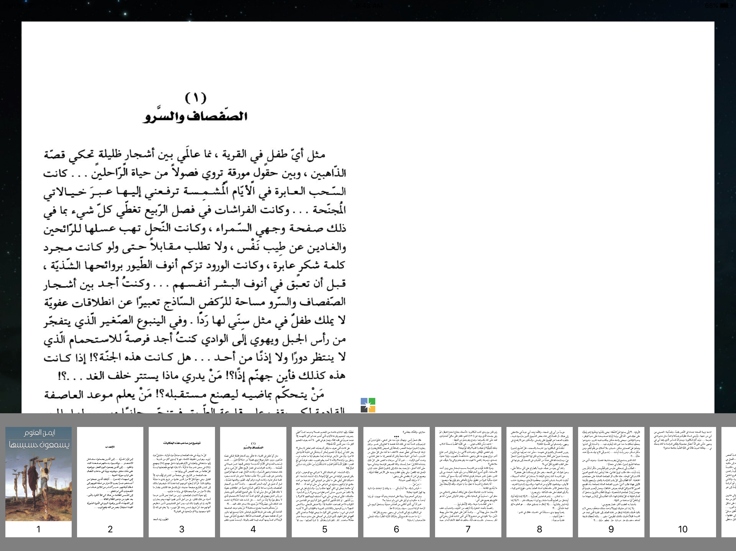Image resolution: width=736 pixels, height=551 pixels.
Task: Tap the page 6 thumbnail
Action: [x=396, y=482]
